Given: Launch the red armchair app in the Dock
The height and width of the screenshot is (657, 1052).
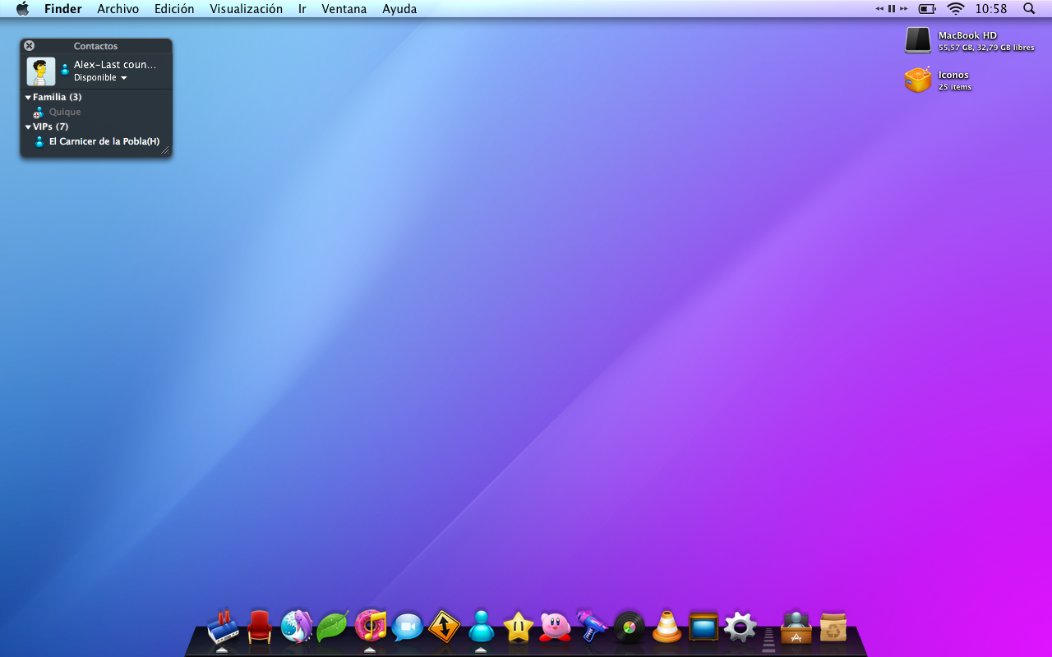Looking at the screenshot, I should point(259,627).
